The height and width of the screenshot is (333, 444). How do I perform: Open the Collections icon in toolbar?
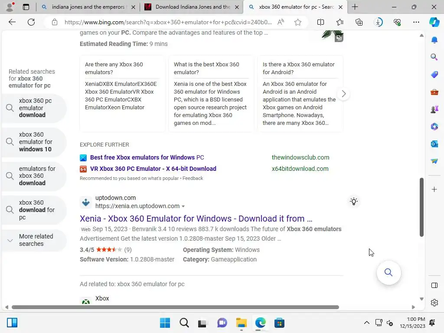(359, 22)
